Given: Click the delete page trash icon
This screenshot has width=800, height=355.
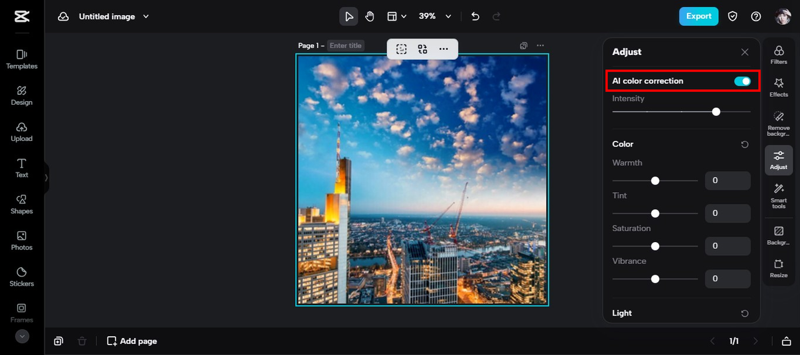Looking at the screenshot, I should [x=82, y=341].
